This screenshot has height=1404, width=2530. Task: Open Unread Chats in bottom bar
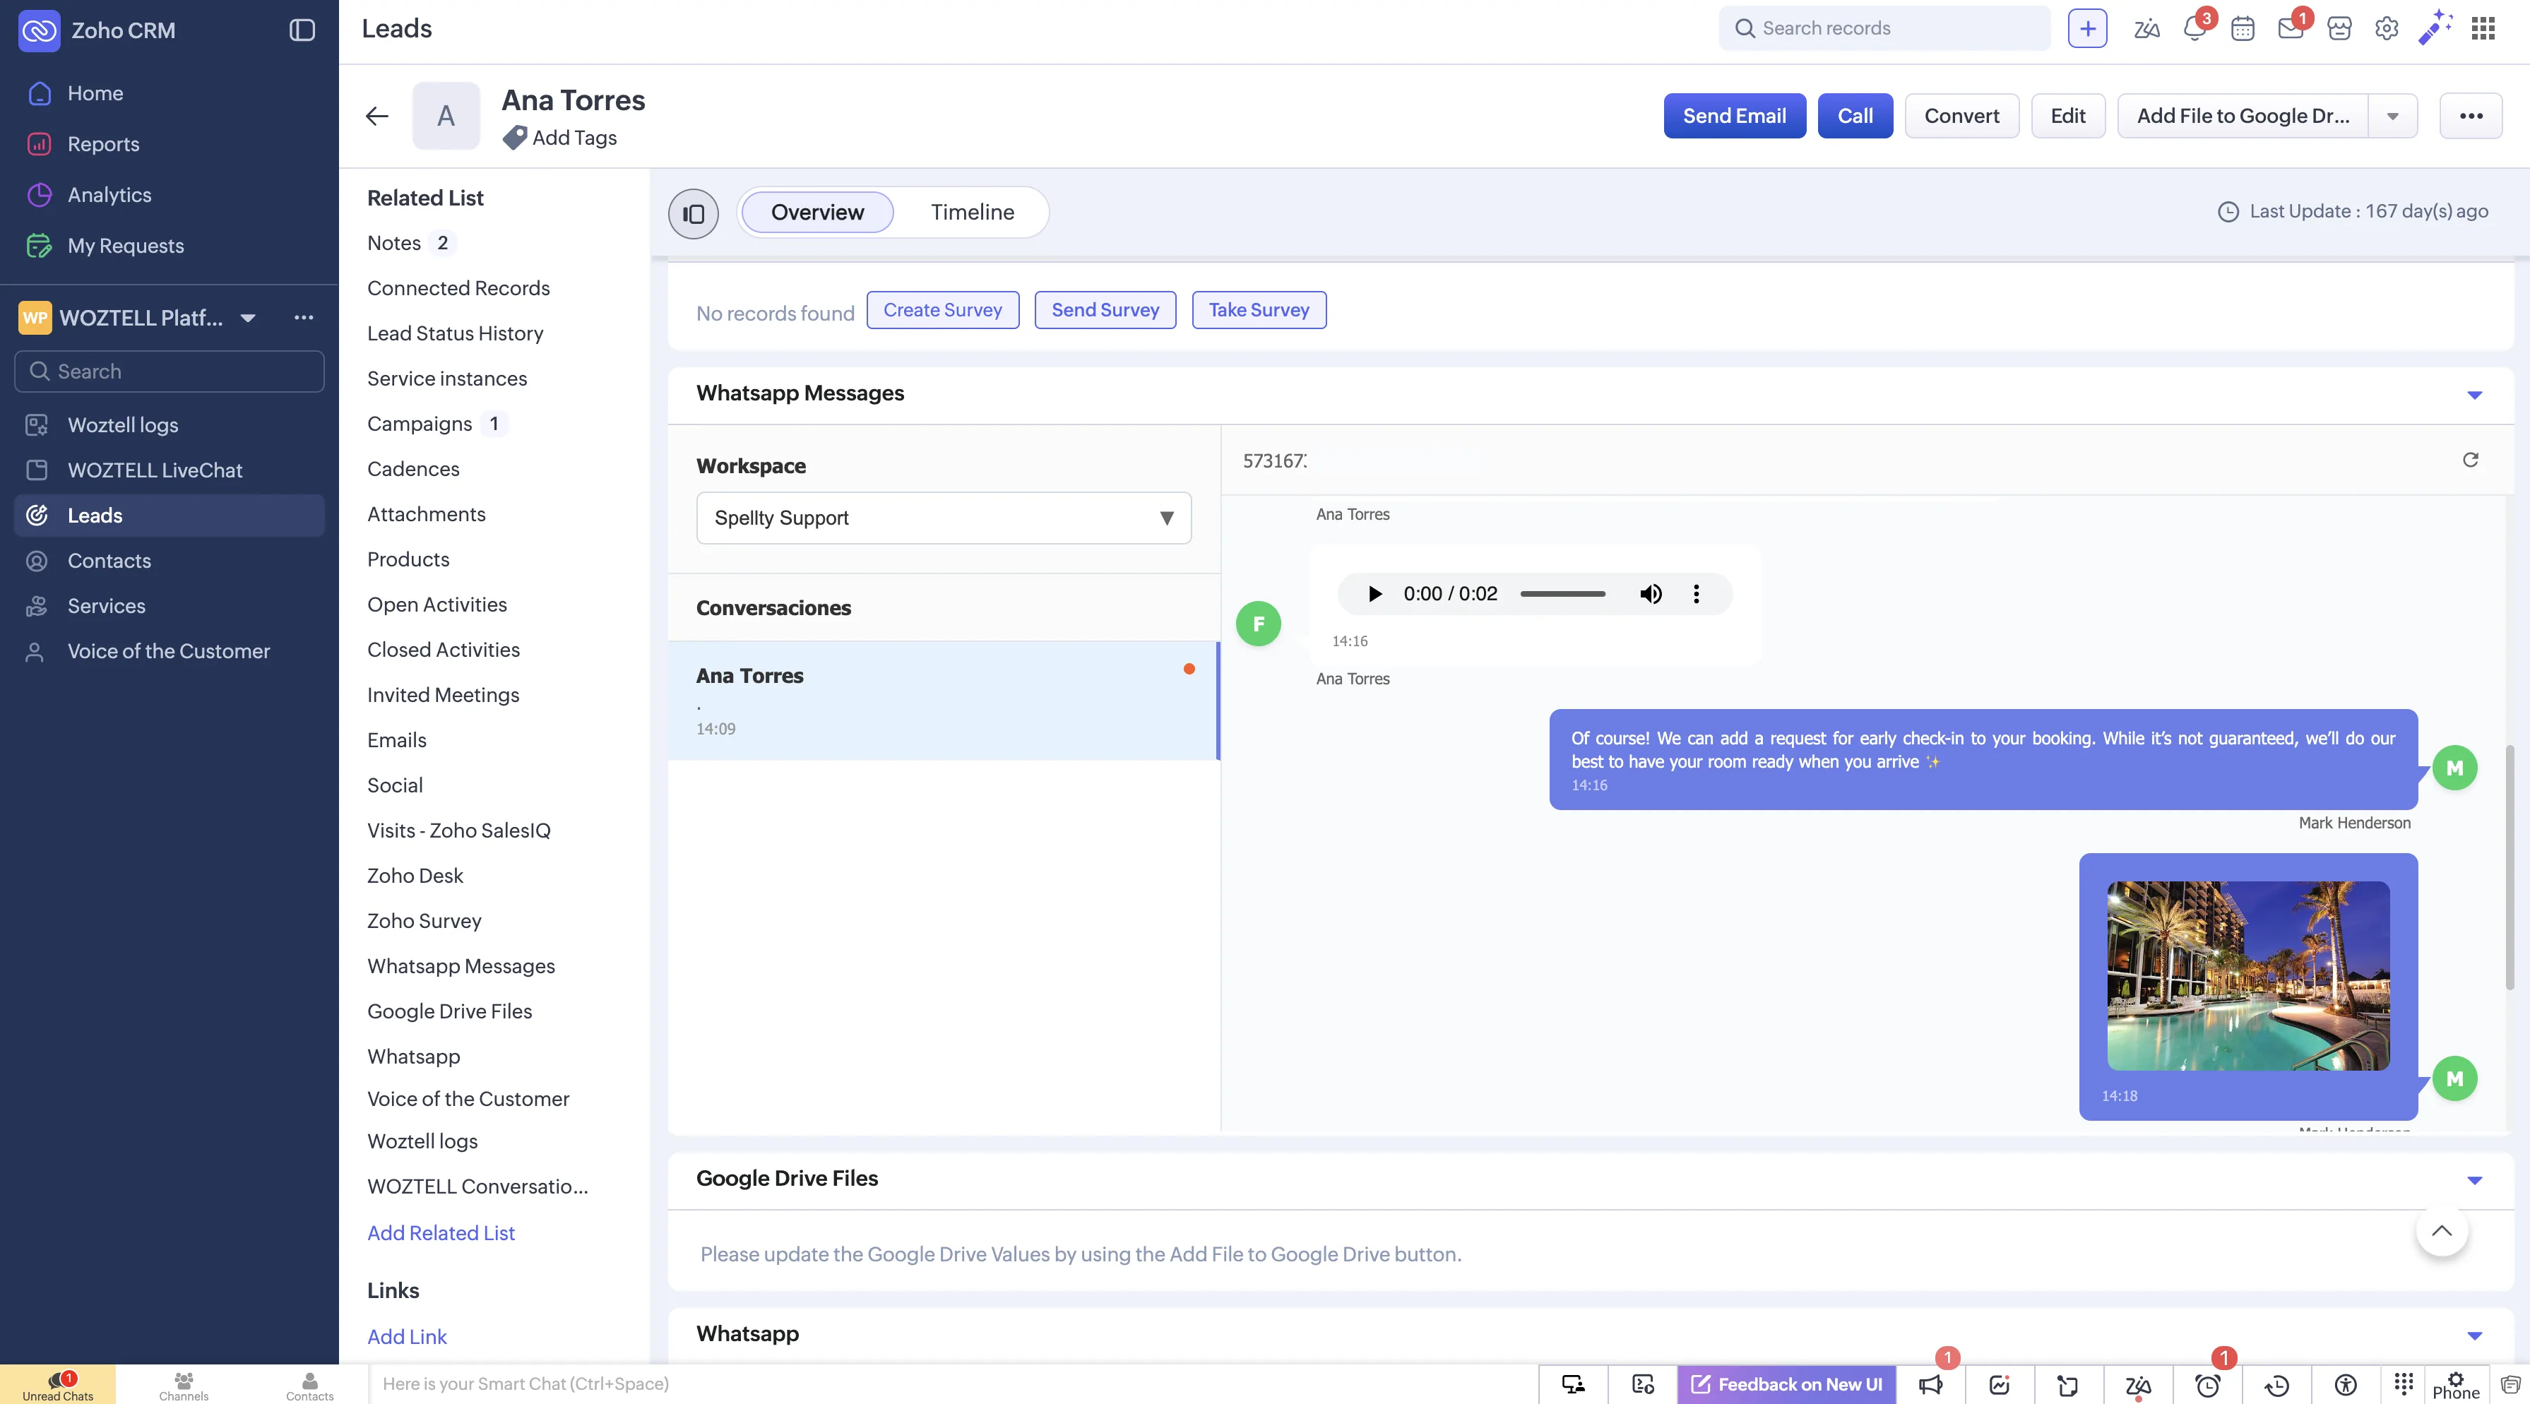point(58,1384)
